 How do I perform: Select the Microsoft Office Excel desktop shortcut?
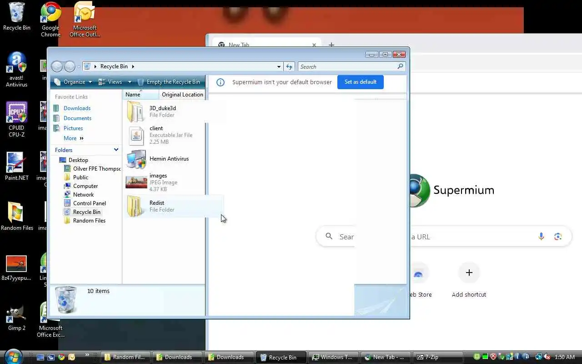coord(50,320)
